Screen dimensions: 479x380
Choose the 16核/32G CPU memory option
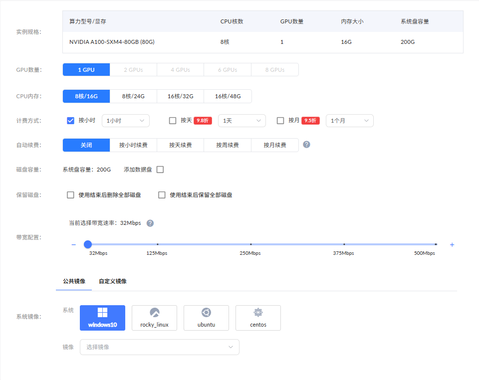pyautogui.click(x=181, y=96)
